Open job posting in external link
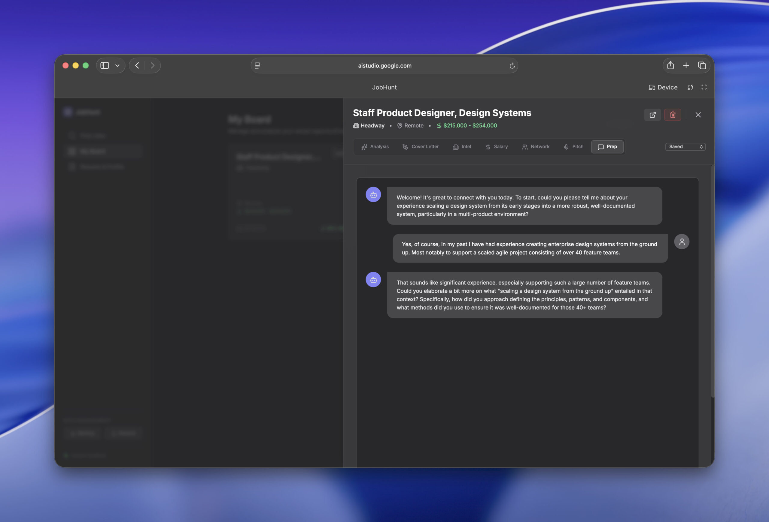 (652, 115)
